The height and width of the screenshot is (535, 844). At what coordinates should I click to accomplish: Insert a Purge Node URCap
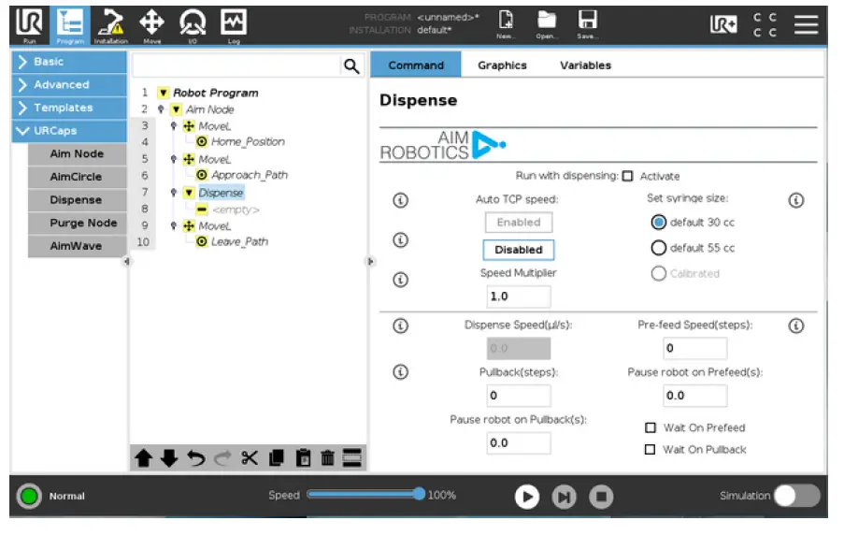[77, 224]
